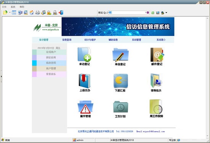Click the padlock toolbar icon
This screenshot has height=143, width=210.
49,13
